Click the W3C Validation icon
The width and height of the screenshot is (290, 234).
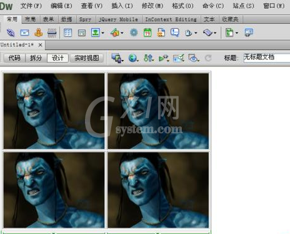tap(163, 58)
